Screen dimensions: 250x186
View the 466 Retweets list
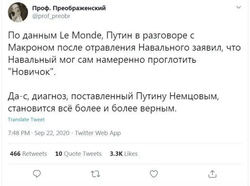(28, 154)
